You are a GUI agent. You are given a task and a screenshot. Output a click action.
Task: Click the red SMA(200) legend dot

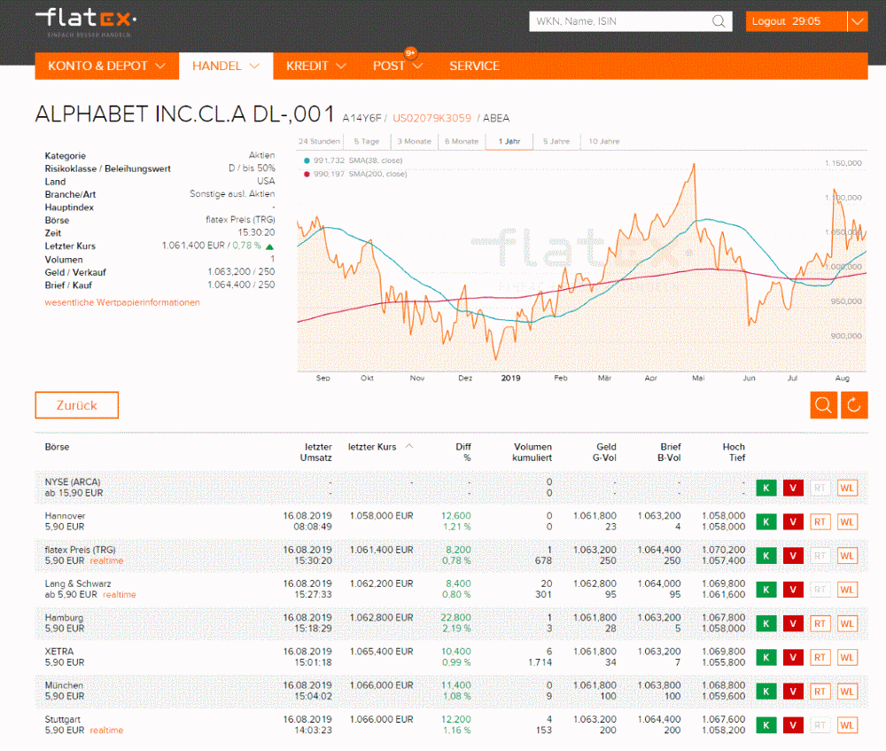(307, 174)
